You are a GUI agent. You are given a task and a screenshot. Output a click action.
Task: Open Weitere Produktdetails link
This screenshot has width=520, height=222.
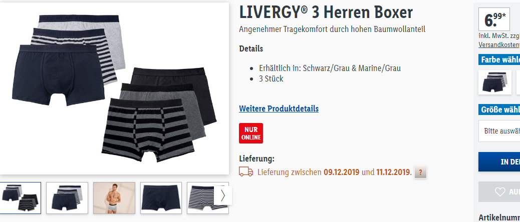click(279, 108)
